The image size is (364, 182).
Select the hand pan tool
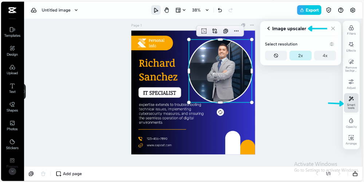point(166,10)
